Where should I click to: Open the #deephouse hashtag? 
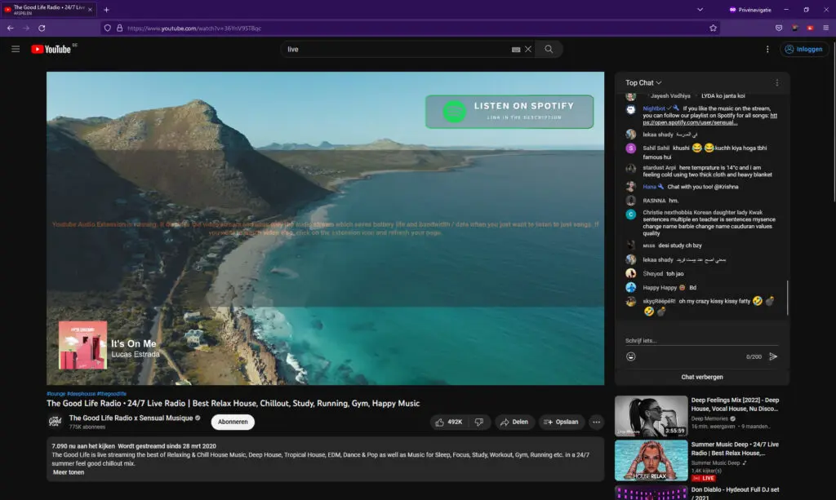[81, 394]
